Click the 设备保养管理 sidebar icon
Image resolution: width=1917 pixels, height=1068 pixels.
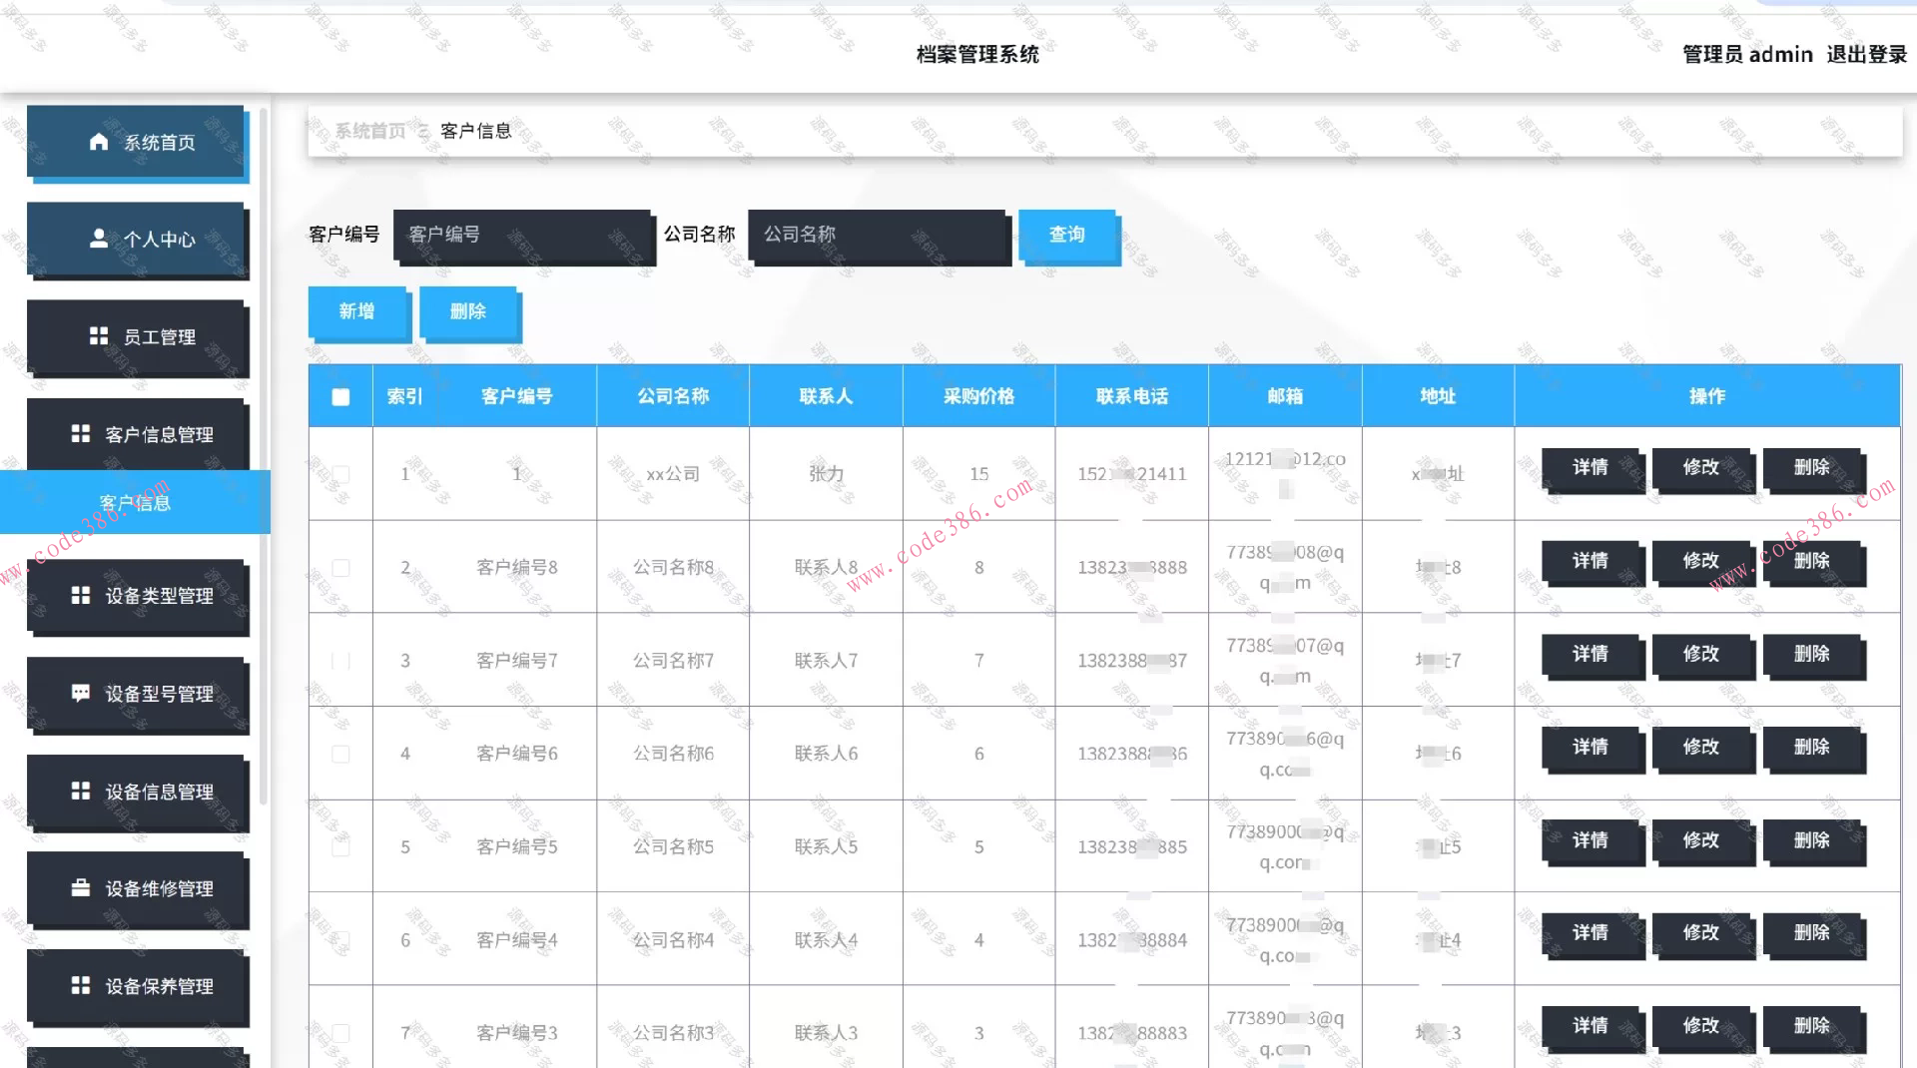click(80, 985)
